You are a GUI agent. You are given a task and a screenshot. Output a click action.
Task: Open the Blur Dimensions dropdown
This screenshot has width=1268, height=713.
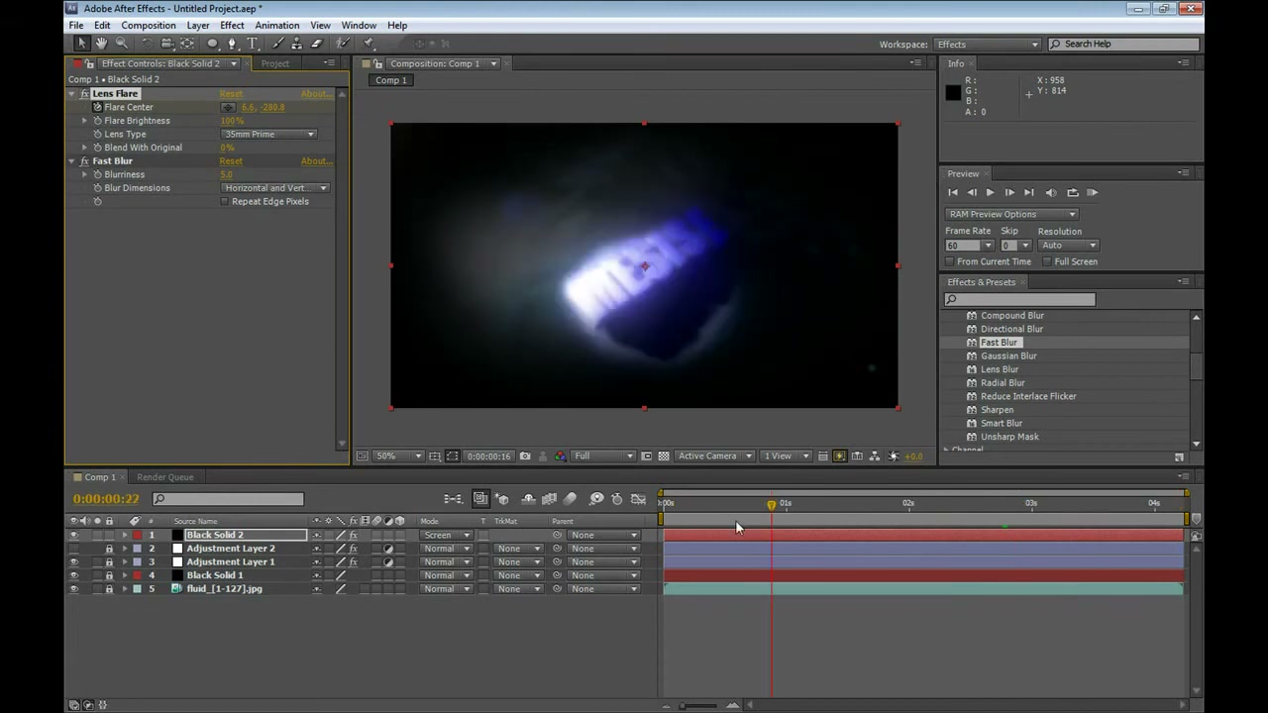[275, 187]
